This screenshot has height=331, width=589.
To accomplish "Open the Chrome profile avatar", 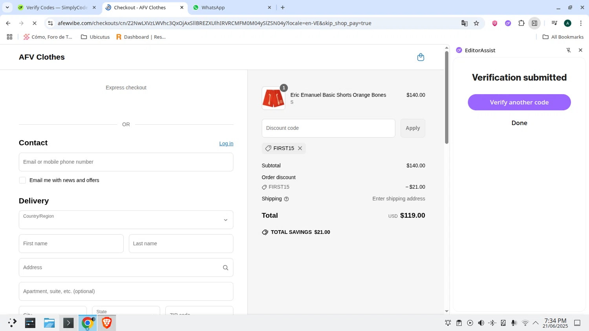I will click(x=567, y=23).
